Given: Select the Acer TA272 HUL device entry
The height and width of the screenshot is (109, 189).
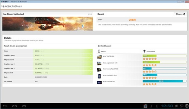Looking at the screenshot, I should coord(109,57).
